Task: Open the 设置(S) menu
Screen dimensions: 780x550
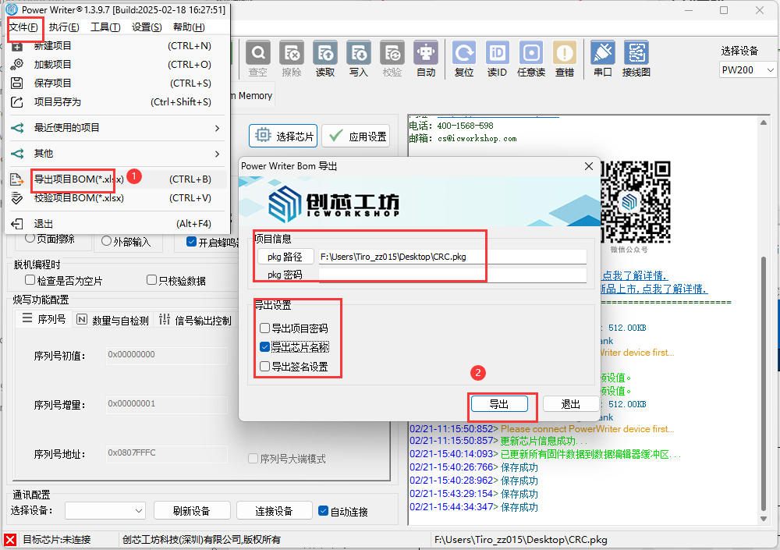Action: (x=147, y=27)
